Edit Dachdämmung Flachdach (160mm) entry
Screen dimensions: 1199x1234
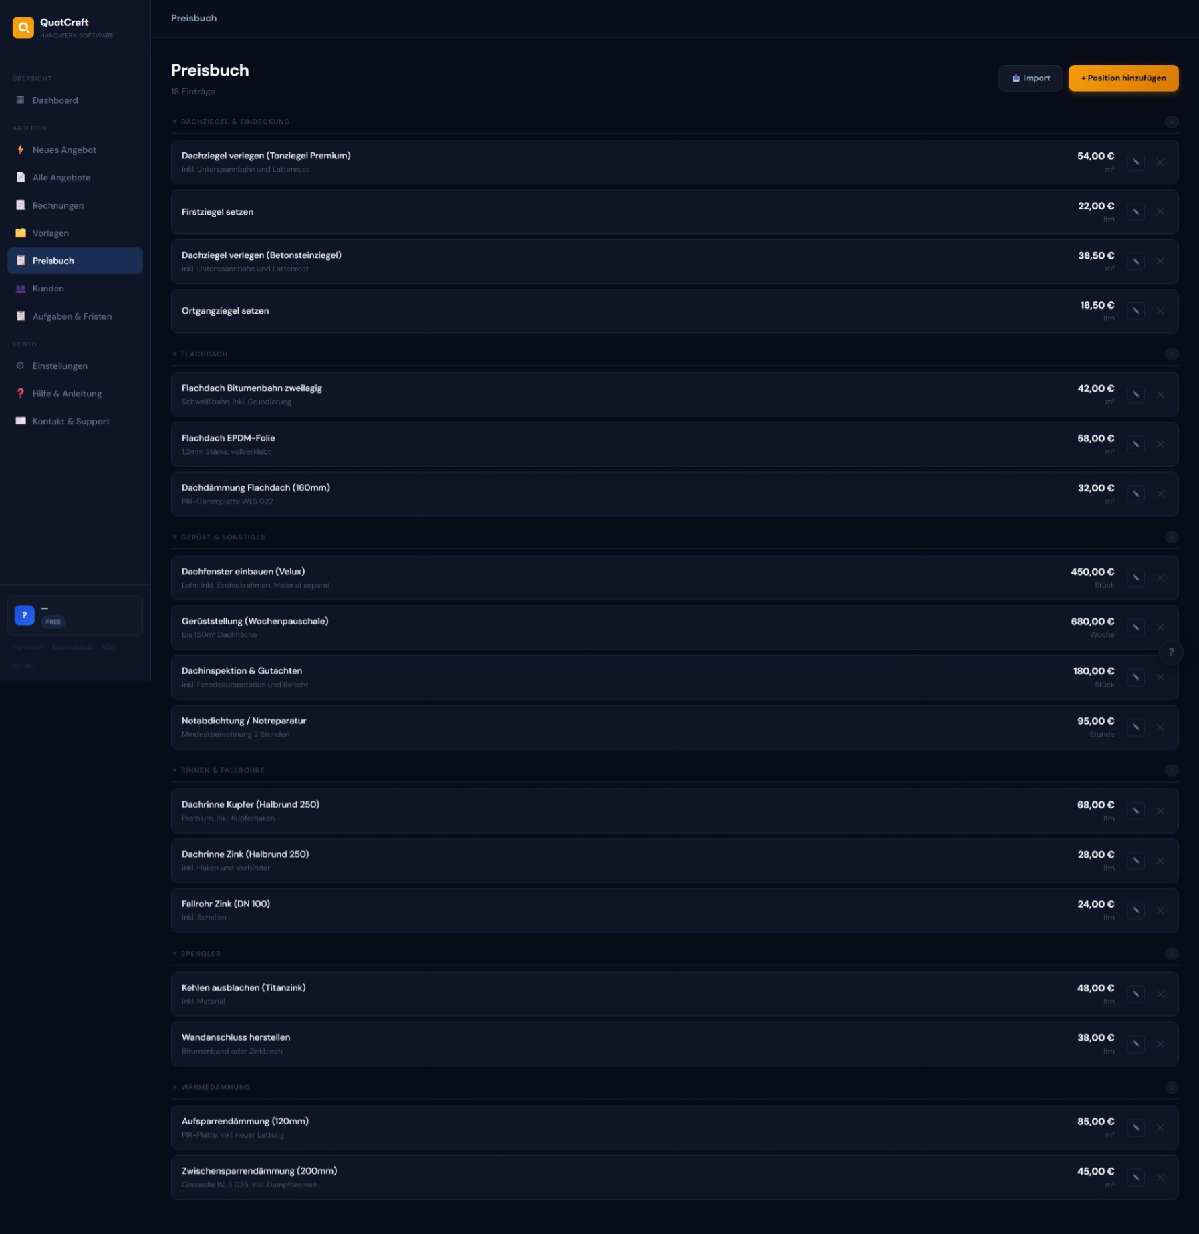point(1136,494)
